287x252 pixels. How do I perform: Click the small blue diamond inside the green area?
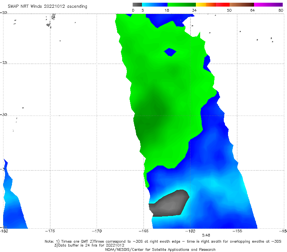[x=170, y=52]
